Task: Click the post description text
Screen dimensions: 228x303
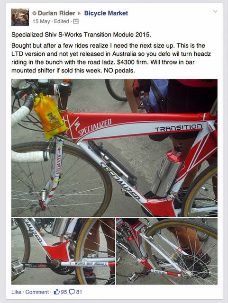Action: [111, 58]
